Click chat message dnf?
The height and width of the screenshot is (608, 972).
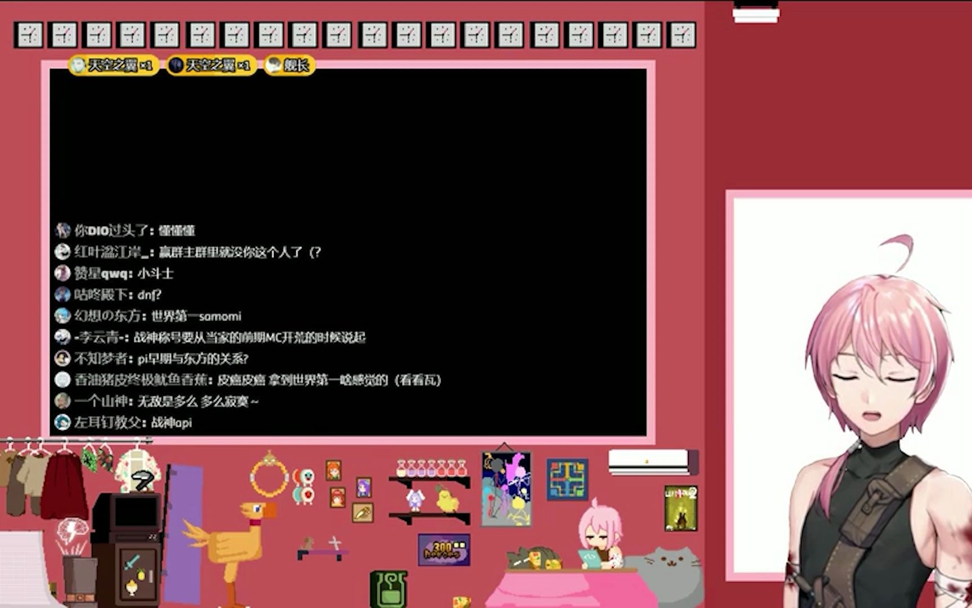pyautogui.click(x=150, y=294)
